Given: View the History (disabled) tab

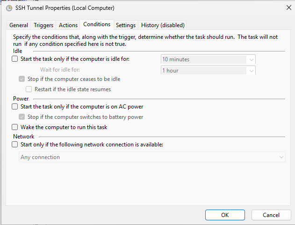Looking at the screenshot, I should coord(163,25).
